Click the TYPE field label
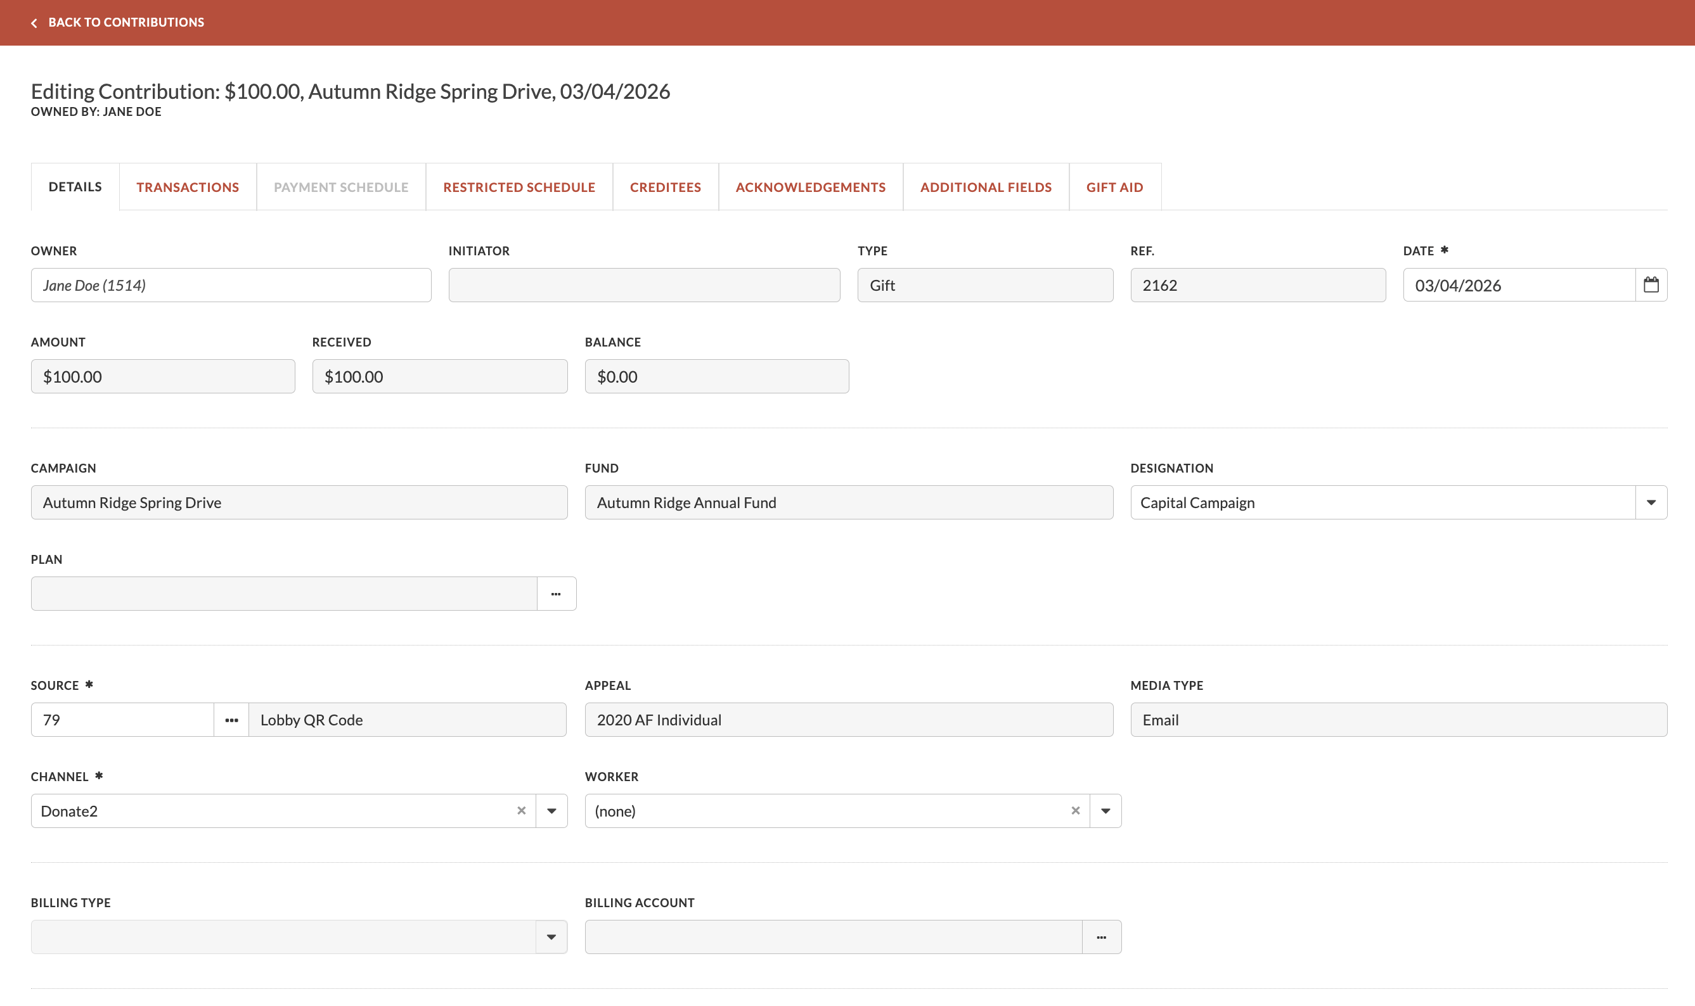The height and width of the screenshot is (1006, 1695). tap(872, 251)
